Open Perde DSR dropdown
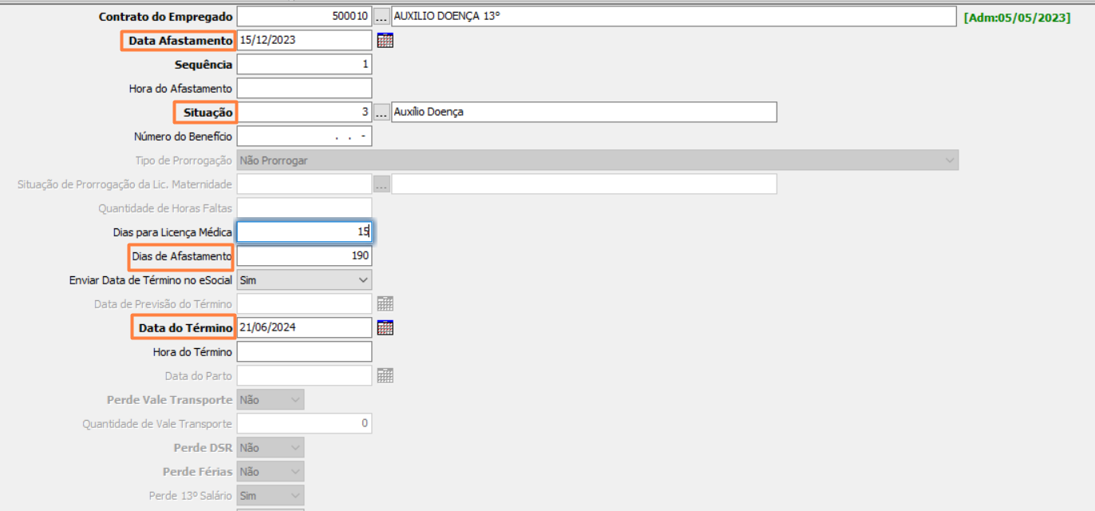Screen dimensions: 1095x511 pos(295,448)
